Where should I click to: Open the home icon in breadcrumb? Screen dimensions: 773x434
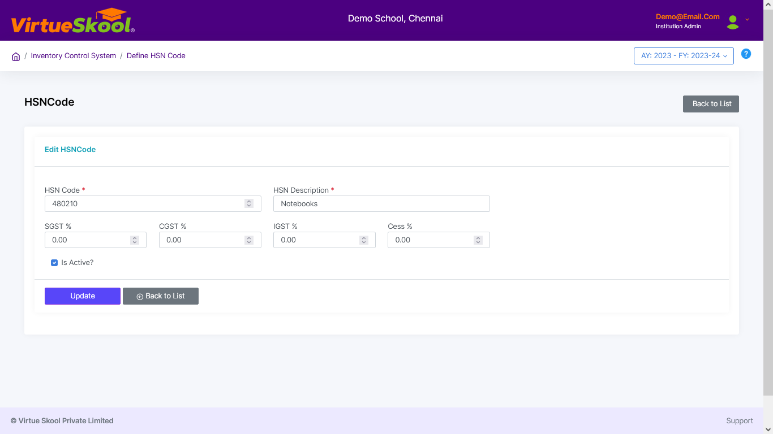pos(16,57)
